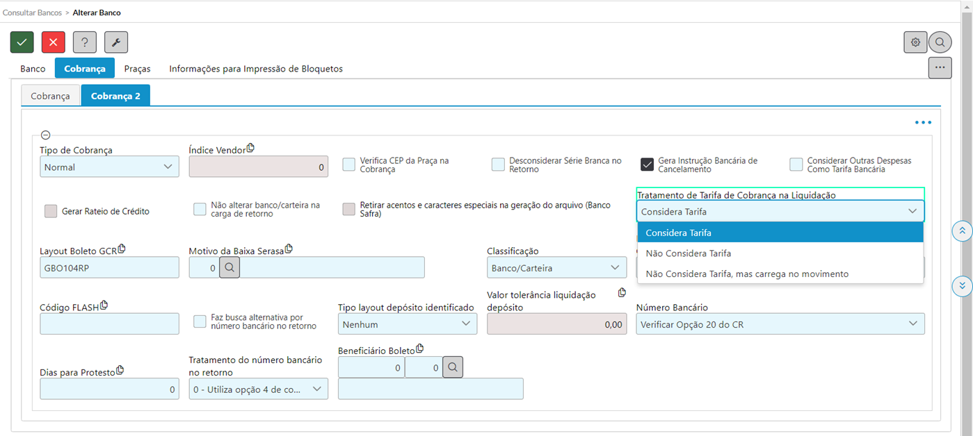Screen dimensions: 973x436
Task: Open Motivo da Baixa Serasa lookup magnifier
Action: tap(230, 267)
